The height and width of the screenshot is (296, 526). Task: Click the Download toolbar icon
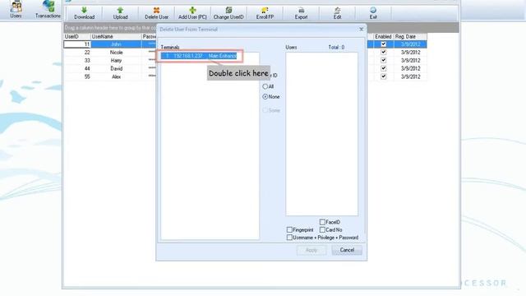(84, 11)
